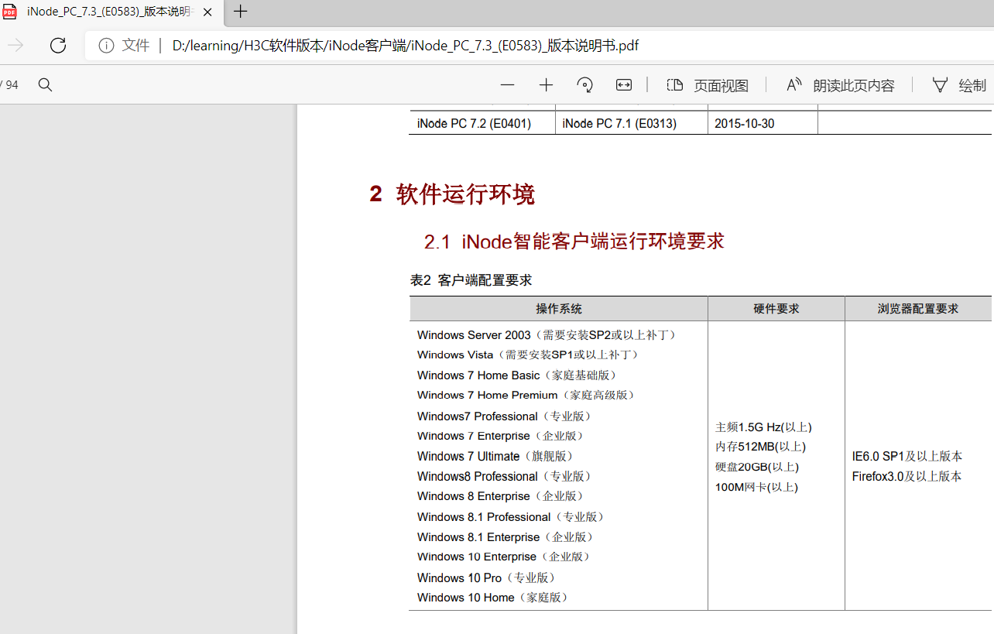
Task: Click the Windows7 Professional line
Action: pyautogui.click(x=506, y=416)
